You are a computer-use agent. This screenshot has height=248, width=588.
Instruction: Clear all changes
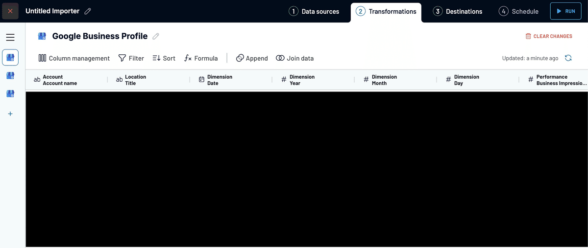(x=549, y=36)
